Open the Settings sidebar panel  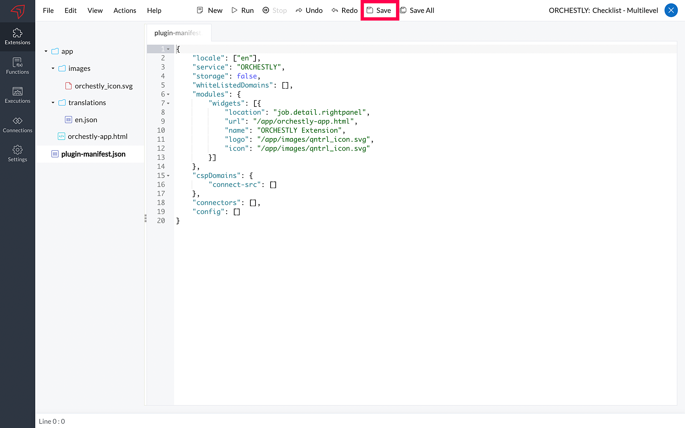pyautogui.click(x=17, y=154)
